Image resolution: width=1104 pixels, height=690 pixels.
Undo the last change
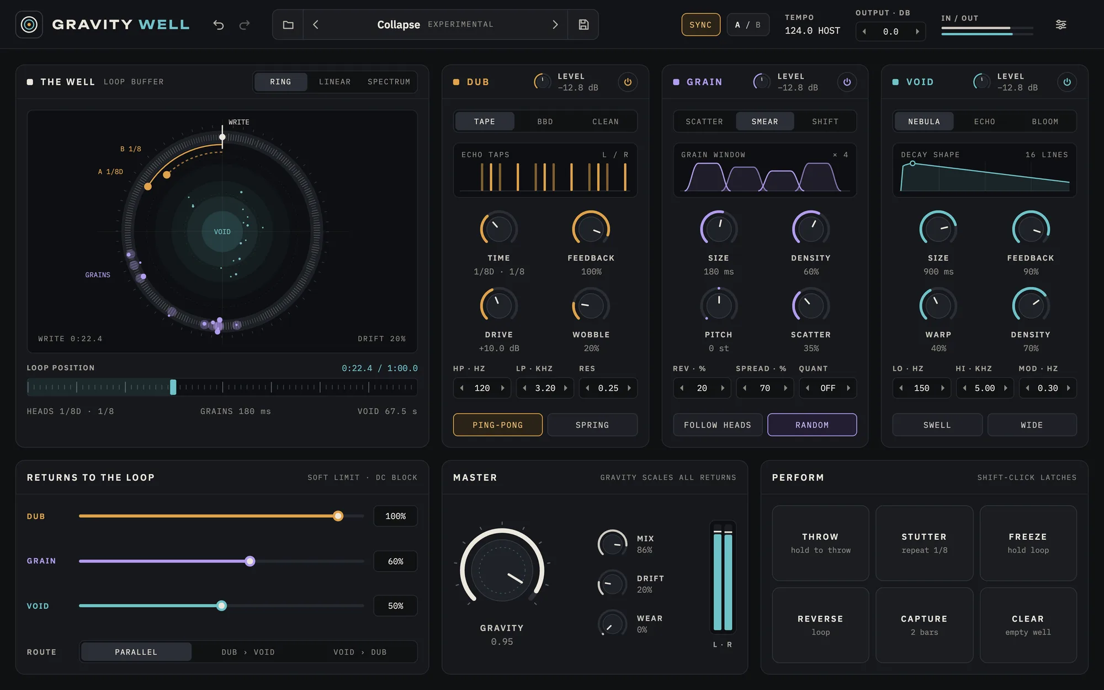click(x=219, y=24)
